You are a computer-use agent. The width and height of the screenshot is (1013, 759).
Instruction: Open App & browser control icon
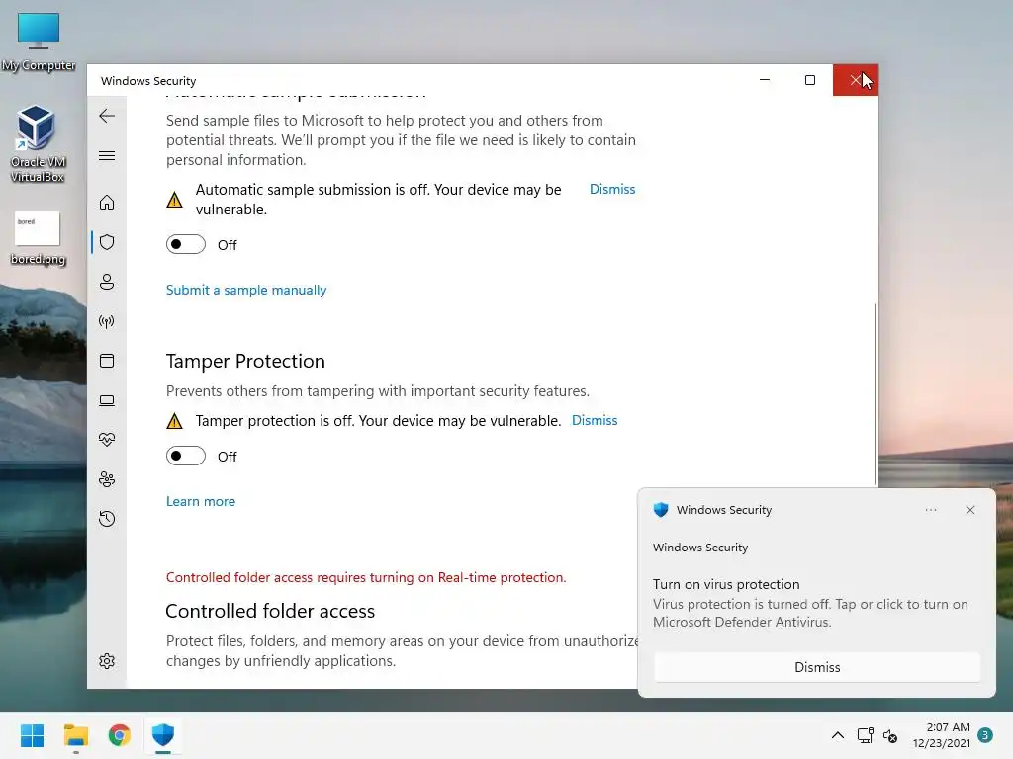coord(107,361)
